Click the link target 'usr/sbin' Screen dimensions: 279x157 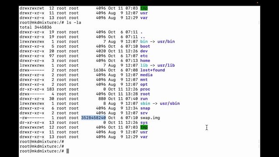coord(170,103)
